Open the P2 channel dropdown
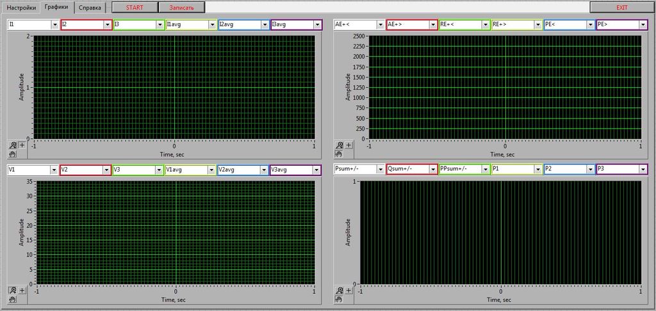 [x=570, y=170]
